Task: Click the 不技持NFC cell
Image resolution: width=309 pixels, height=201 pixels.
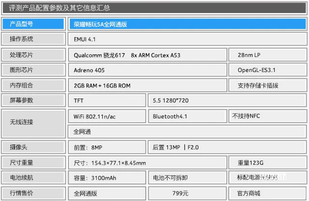Action: pyautogui.click(x=267, y=116)
